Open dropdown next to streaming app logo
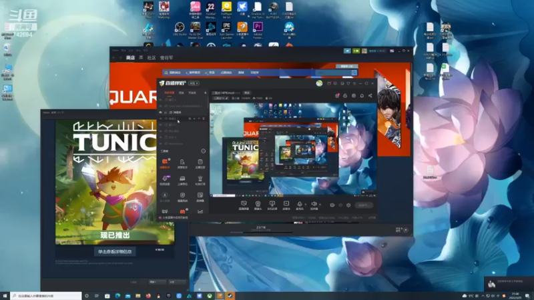Screen dimensions: 534x300 click(x=194, y=83)
